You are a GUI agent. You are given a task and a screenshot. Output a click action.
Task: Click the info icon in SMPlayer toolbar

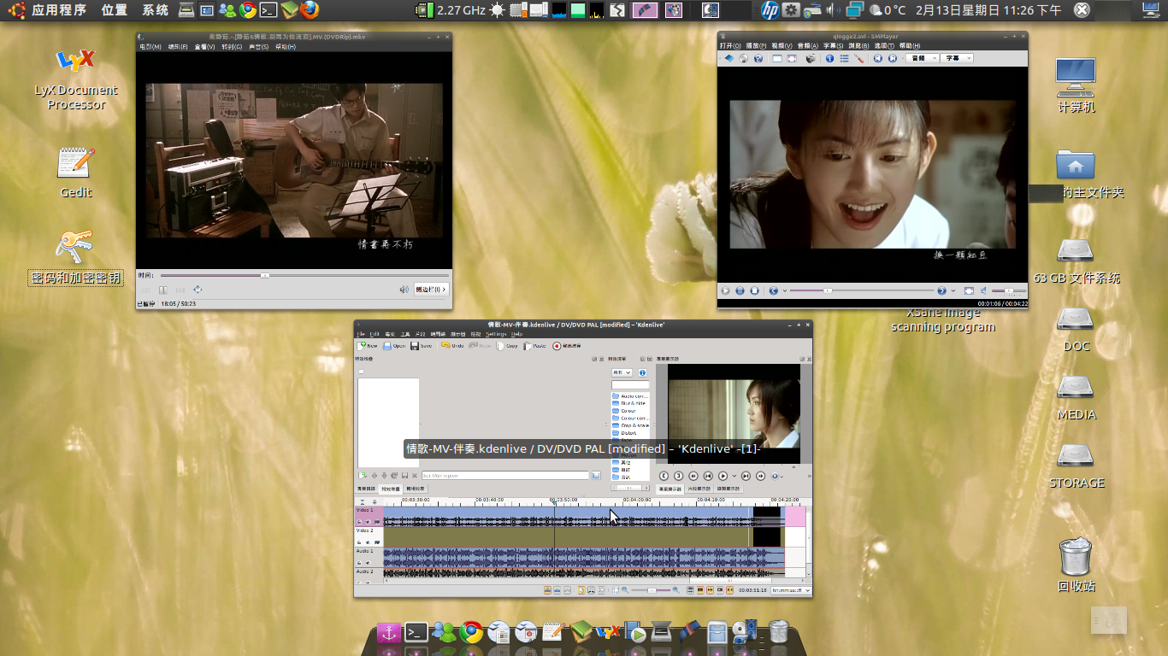click(x=829, y=58)
